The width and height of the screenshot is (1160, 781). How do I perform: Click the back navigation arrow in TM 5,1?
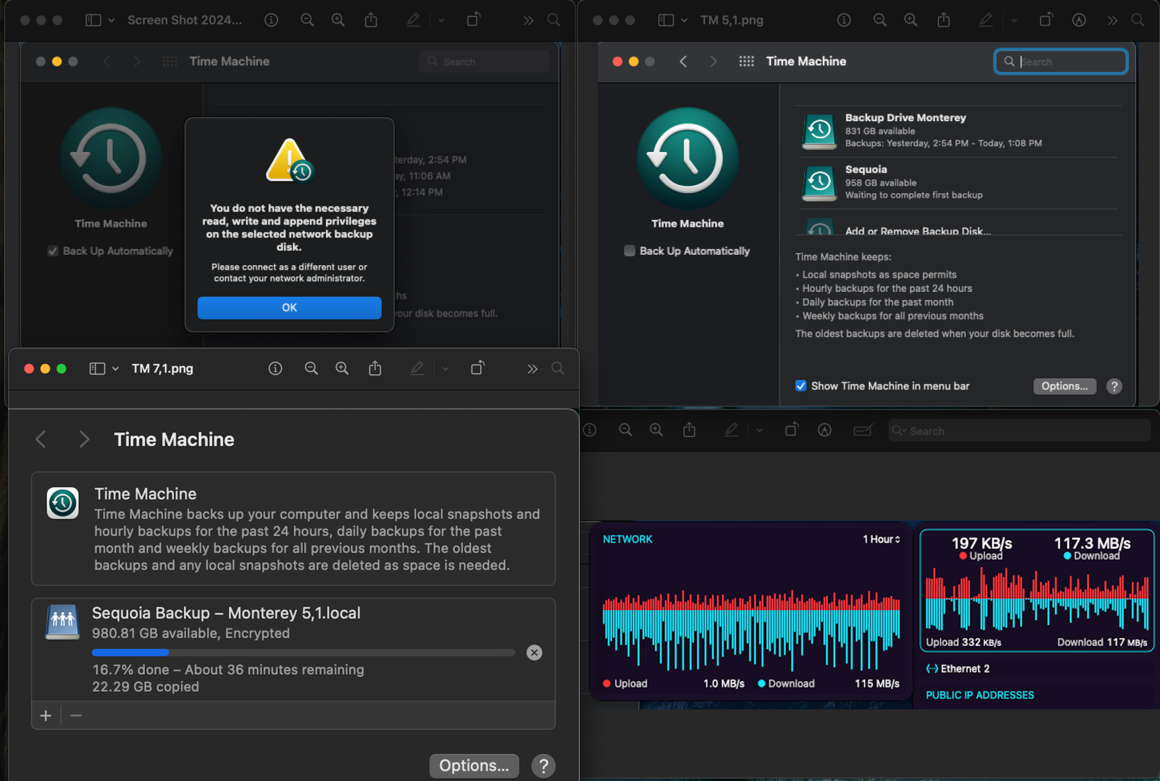[x=684, y=61]
